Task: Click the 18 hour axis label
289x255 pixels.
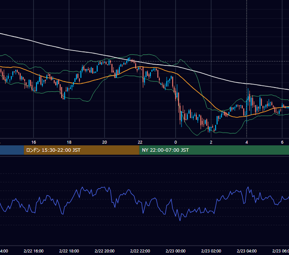Action: [69, 142]
